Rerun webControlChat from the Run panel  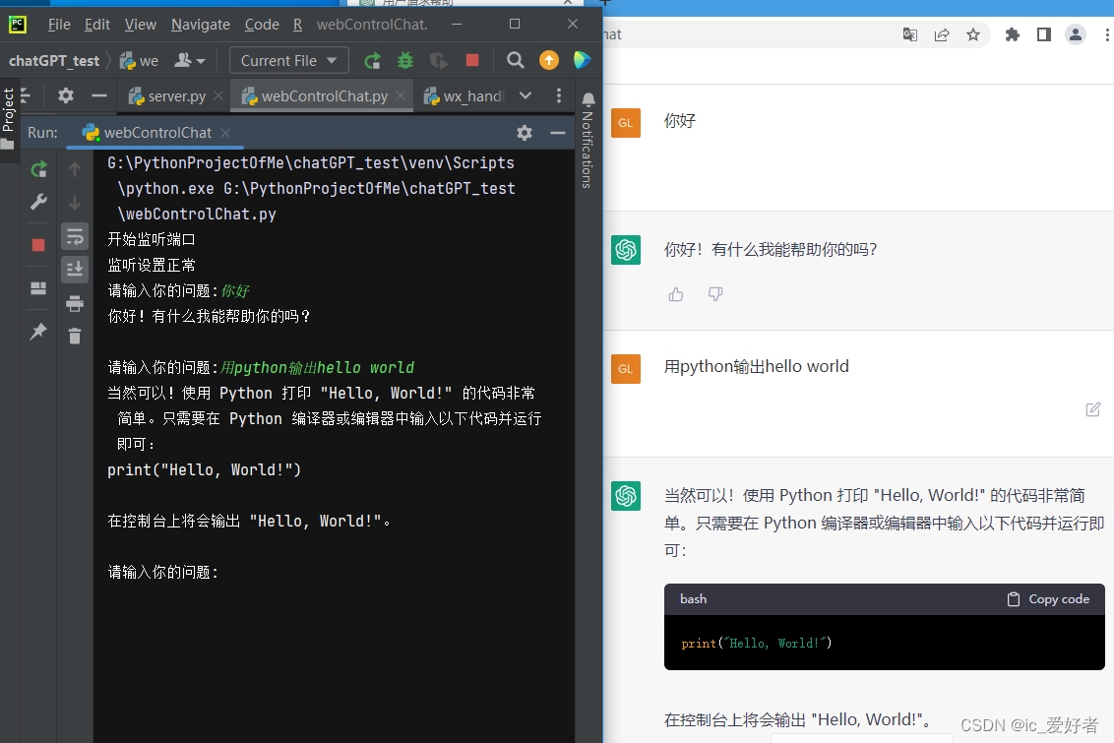[x=38, y=169]
